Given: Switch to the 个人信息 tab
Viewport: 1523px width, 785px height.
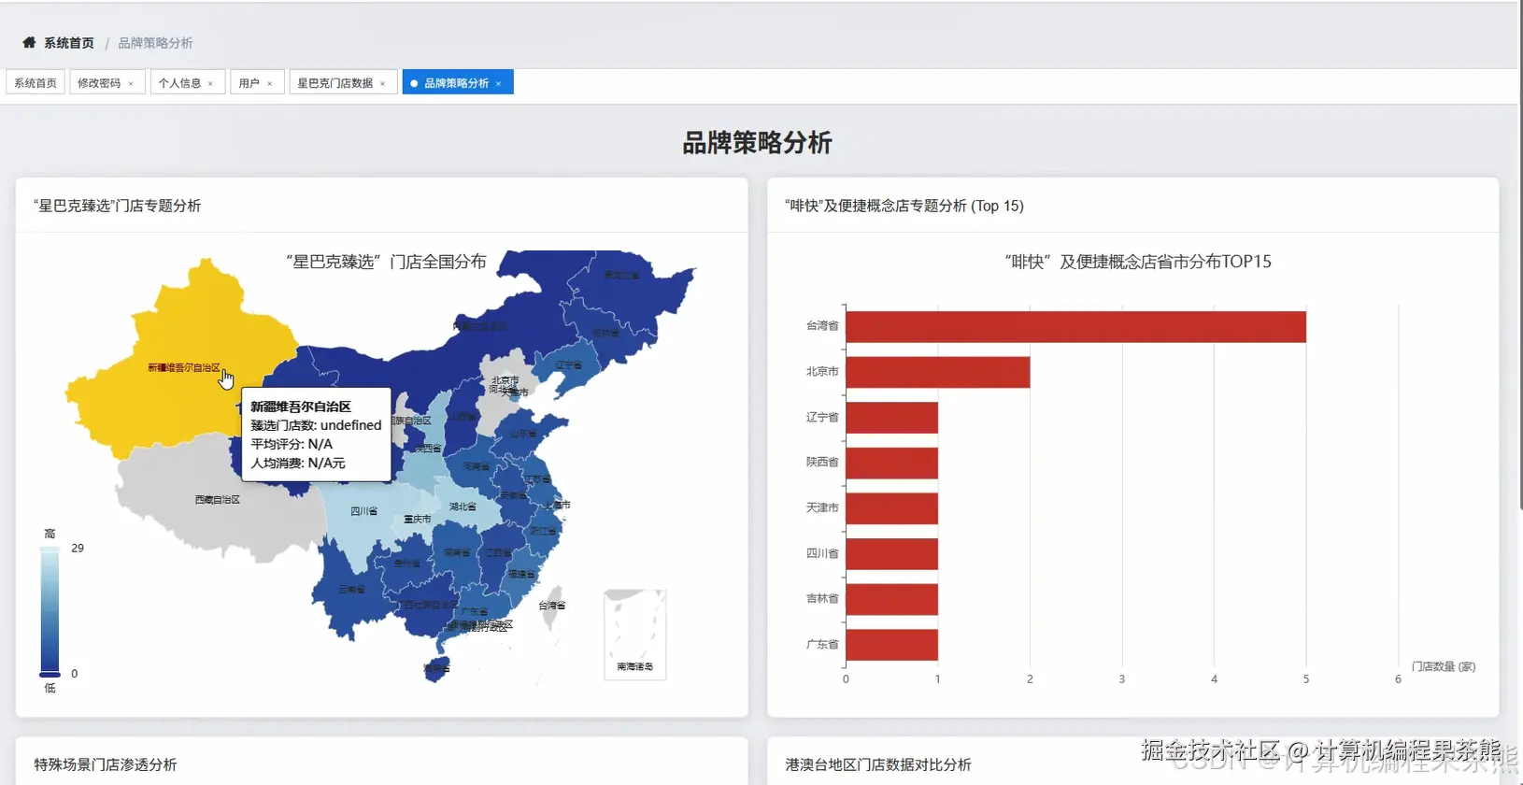Looking at the screenshot, I should click(x=179, y=83).
